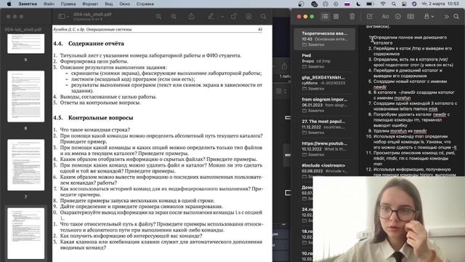Open date and time Чт, 2 марта
This screenshot has width=465, height=262.
point(440,4)
